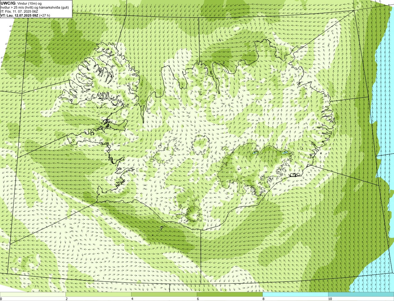Select the teal above-10 m/s color bar segment
This screenshot has height=301, width=394.
click(x=361, y=295)
